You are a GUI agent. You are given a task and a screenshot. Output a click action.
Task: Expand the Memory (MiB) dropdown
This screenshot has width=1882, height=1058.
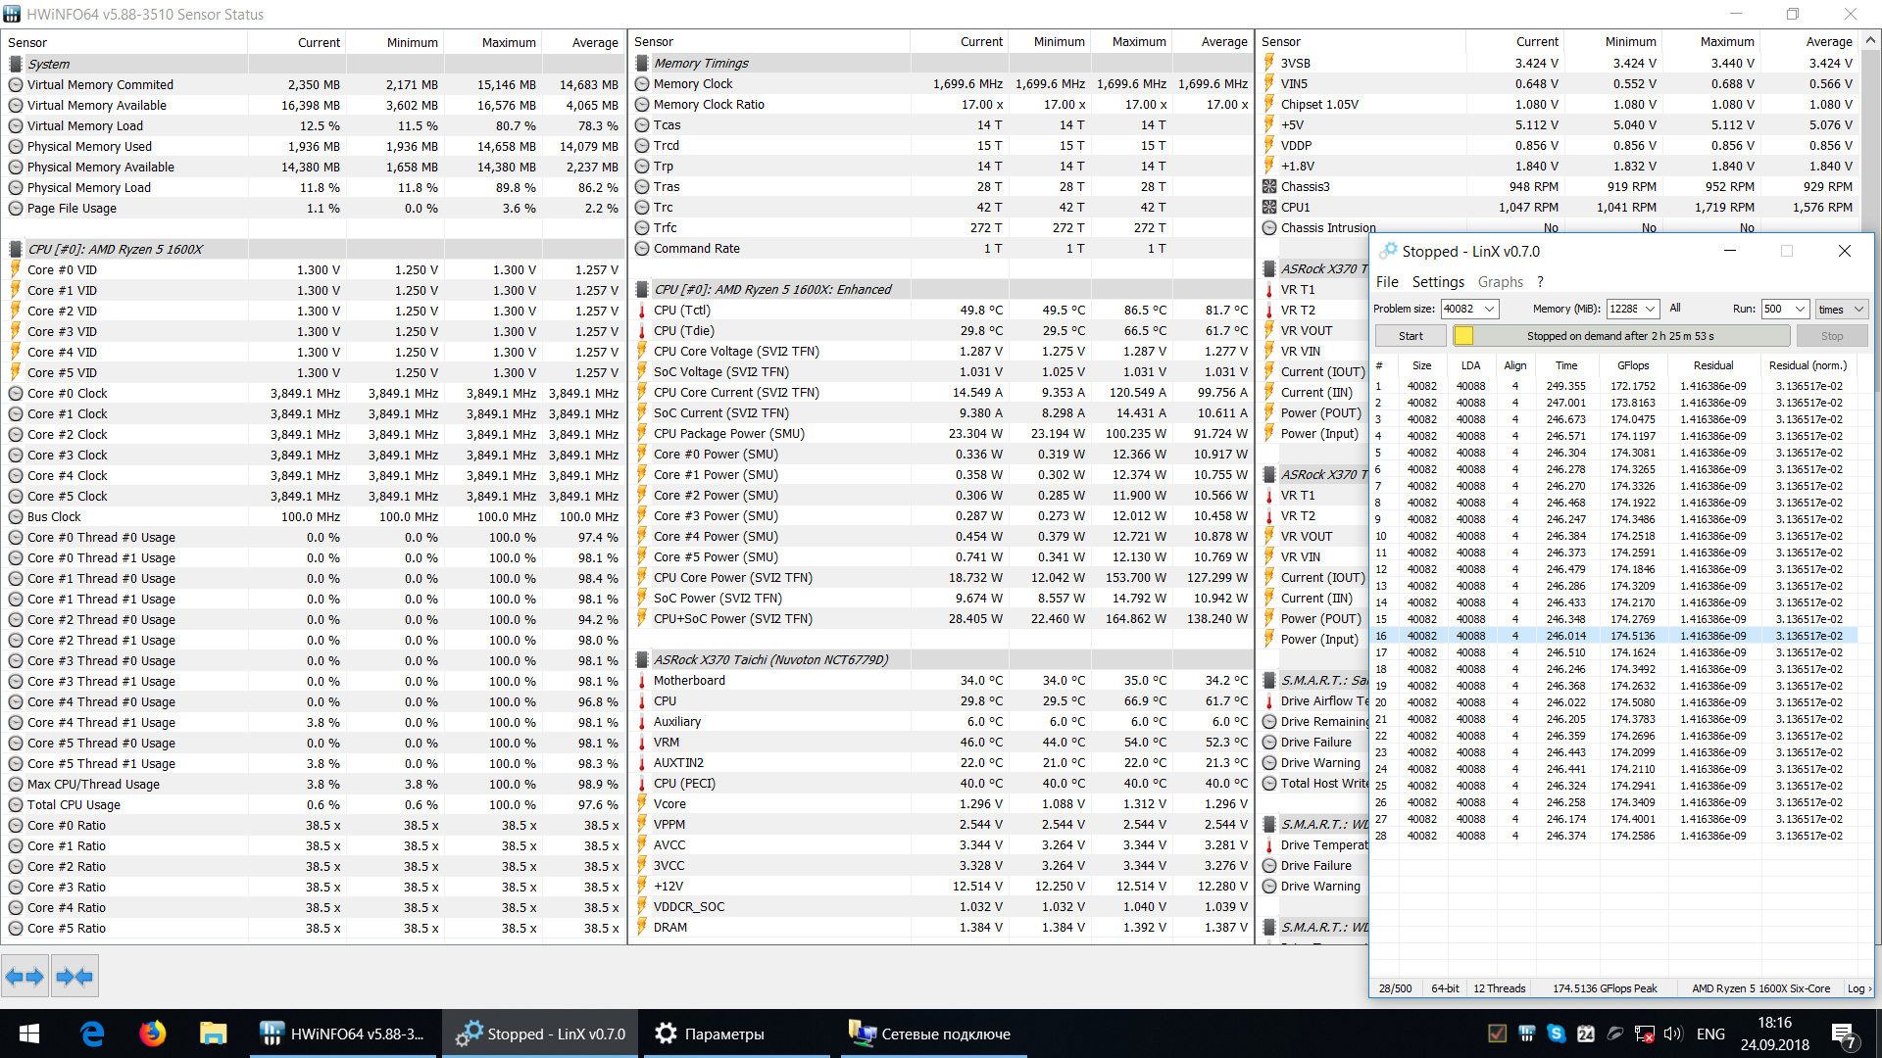pyautogui.click(x=1651, y=309)
